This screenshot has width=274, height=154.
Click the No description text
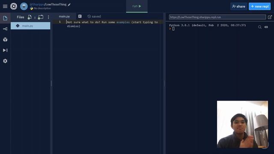pos(42,8)
